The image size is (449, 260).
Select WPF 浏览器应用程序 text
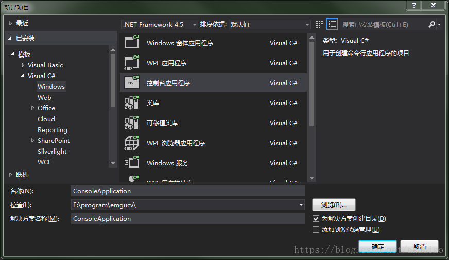click(x=176, y=143)
